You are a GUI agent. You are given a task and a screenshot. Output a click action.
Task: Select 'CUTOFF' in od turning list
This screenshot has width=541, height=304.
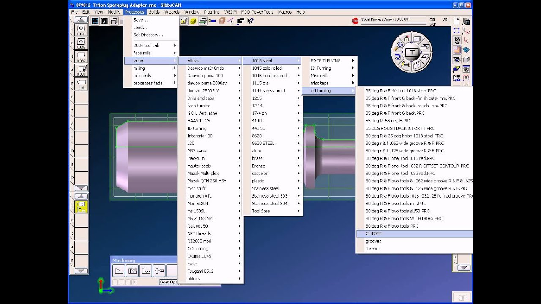click(x=415, y=233)
